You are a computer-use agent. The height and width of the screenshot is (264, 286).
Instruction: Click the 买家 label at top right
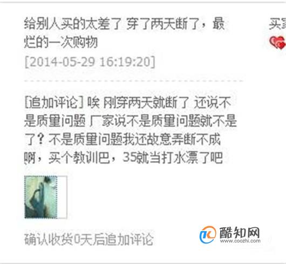[x=277, y=24]
